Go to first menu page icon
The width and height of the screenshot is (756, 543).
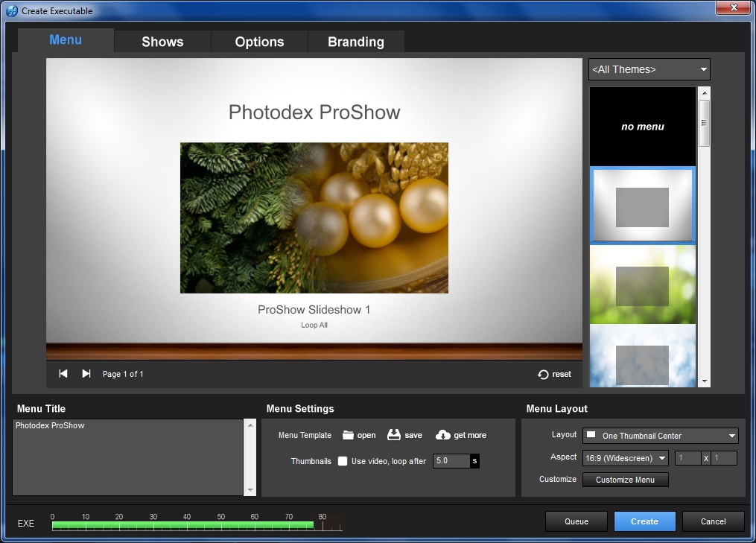click(63, 374)
